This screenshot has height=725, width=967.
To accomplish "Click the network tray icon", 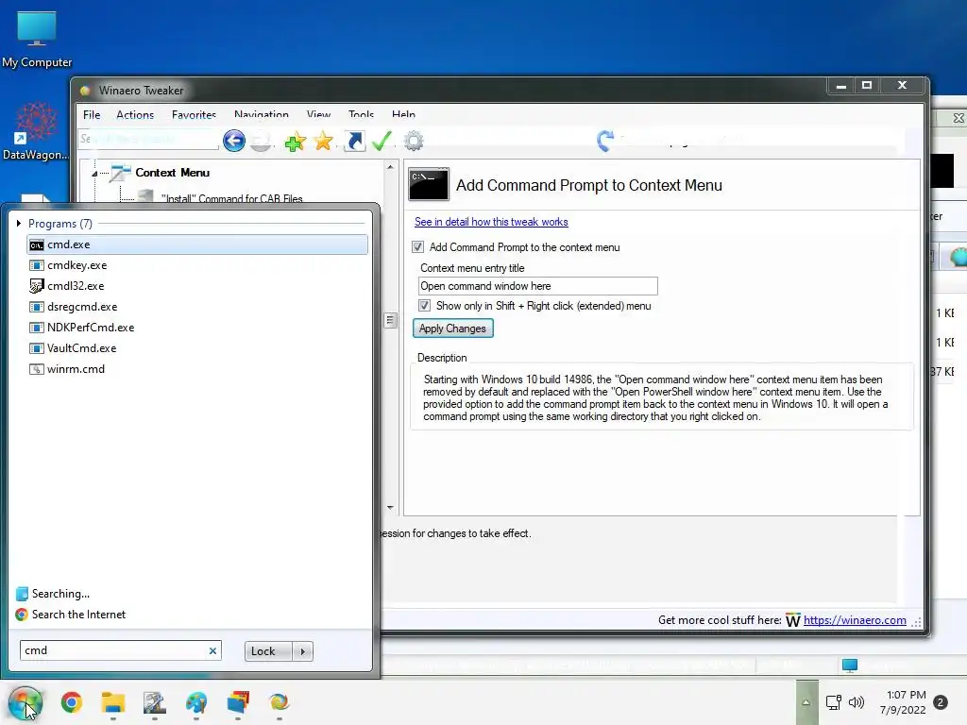I will click(x=833, y=702).
